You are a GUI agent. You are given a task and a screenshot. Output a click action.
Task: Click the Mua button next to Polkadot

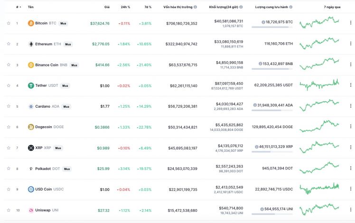(x=67, y=169)
